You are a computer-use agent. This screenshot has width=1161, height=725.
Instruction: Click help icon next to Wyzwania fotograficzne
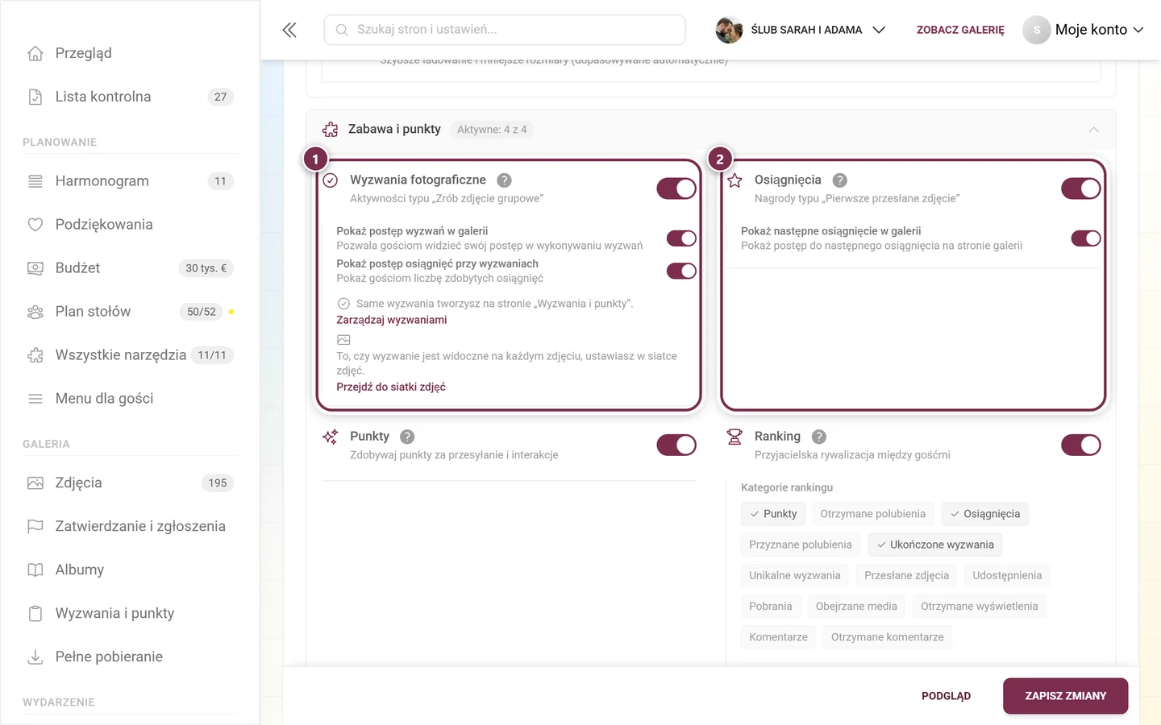pyautogui.click(x=504, y=180)
